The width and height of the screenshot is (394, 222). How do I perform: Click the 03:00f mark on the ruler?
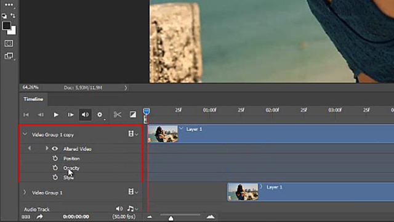pyautogui.click(x=335, y=110)
